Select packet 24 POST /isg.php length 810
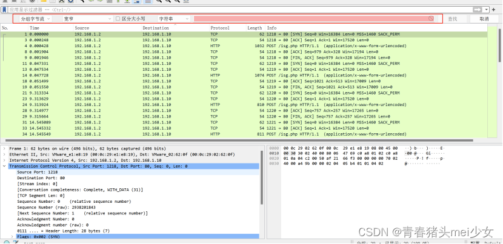The width and height of the screenshot is (503, 244). click(x=244, y=105)
